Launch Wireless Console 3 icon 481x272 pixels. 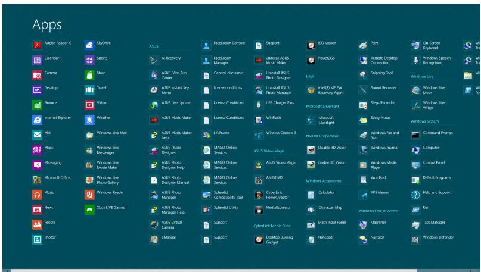[x=259, y=135]
